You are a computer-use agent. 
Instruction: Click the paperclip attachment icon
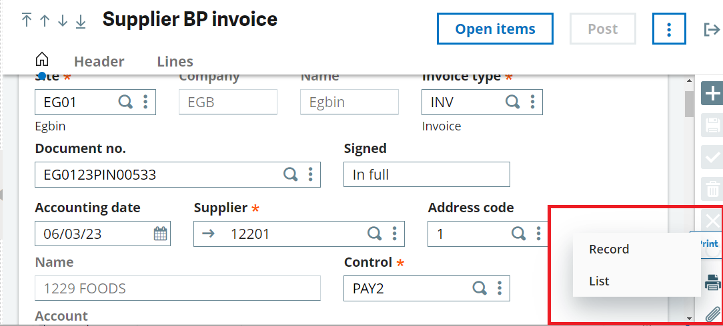(713, 314)
